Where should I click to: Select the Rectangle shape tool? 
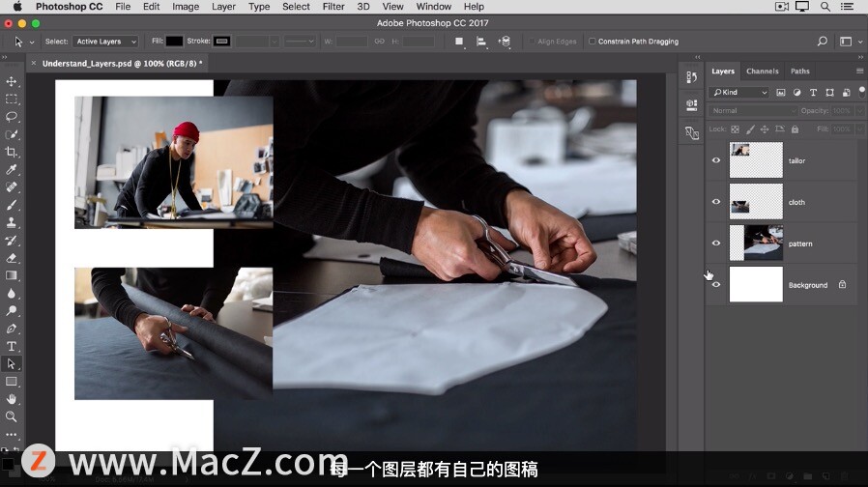pyautogui.click(x=11, y=382)
